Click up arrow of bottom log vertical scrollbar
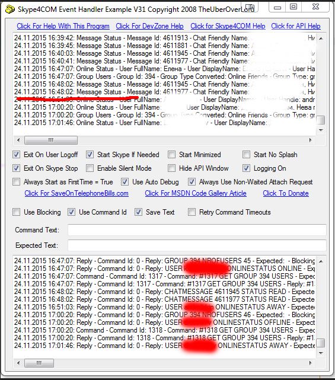Screen dimensions: 335x380 (x=321, y=261)
